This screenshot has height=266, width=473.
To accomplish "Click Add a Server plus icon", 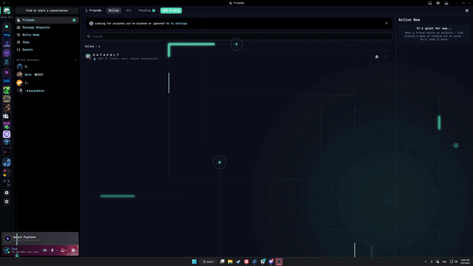I will coord(7,193).
